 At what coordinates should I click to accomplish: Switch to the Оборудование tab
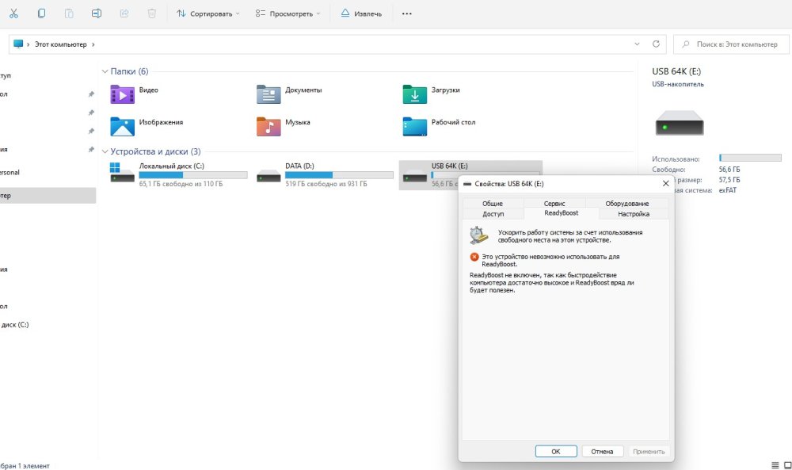(626, 204)
